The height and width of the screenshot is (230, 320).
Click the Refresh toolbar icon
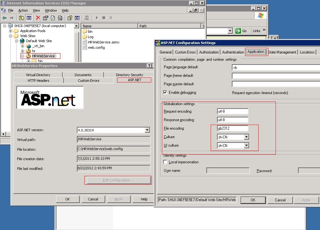point(53,18)
